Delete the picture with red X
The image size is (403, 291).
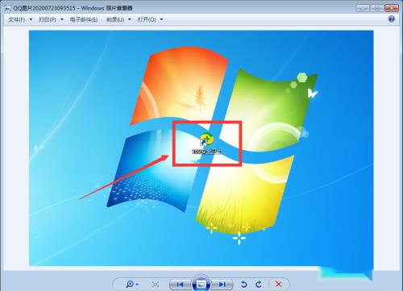(279, 284)
